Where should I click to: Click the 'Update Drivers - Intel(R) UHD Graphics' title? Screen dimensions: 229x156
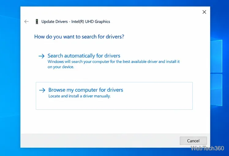point(76,22)
